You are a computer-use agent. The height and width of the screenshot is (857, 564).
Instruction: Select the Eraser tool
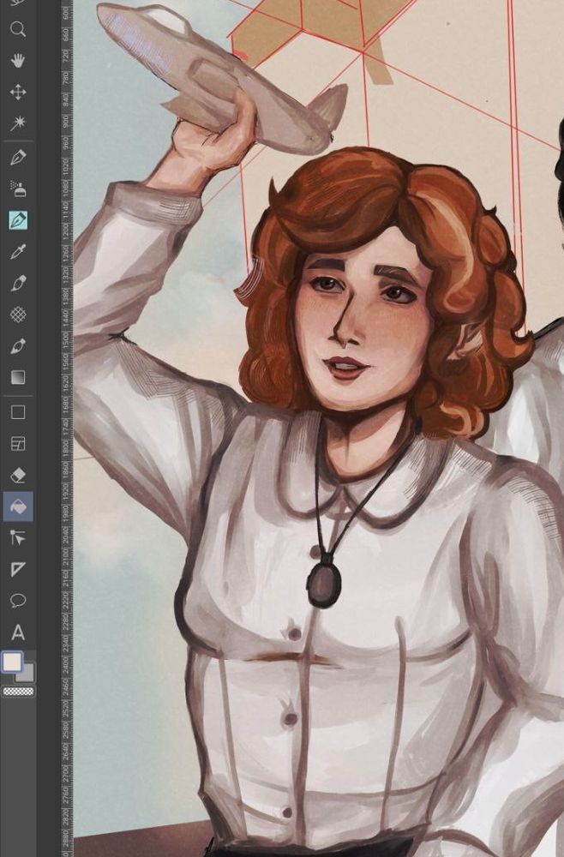pos(18,475)
